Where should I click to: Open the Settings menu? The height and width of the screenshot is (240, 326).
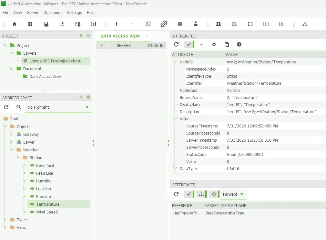(75, 13)
